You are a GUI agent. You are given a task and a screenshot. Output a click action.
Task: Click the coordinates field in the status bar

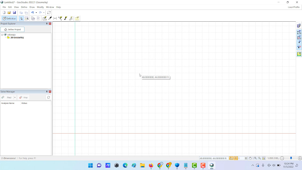pos(213,158)
